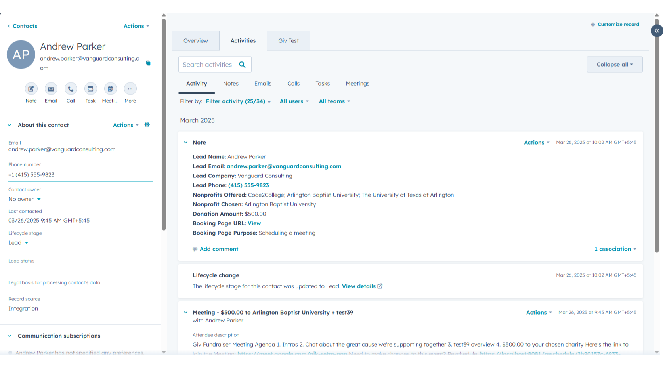665x374 pixels.
Task: Open the More actions ellipsis icon
Action: pyautogui.click(x=130, y=89)
